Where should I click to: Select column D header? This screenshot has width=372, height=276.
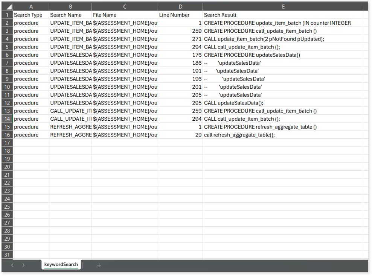[x=180, y=7]
